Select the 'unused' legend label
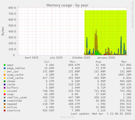135x120 pixels. coord(12,91)
